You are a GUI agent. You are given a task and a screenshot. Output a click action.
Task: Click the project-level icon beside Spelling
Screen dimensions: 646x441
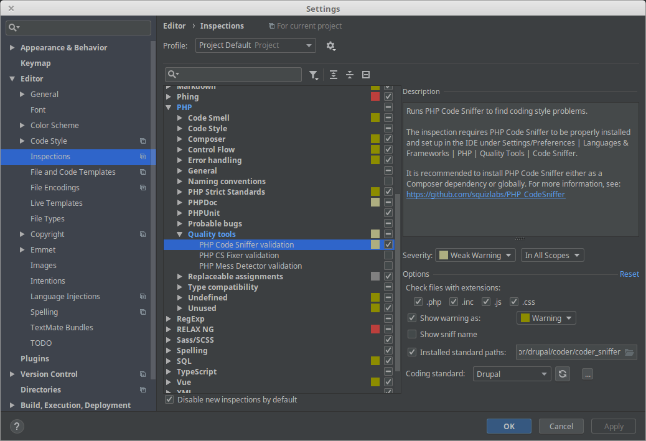tap(143, 312)
